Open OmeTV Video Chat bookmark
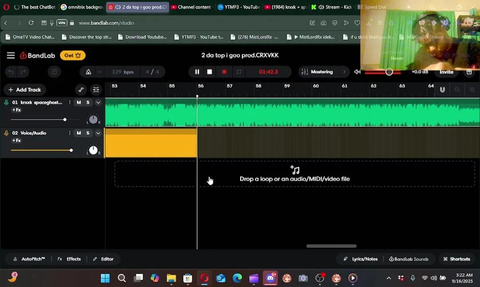This screenshot has width=480, height=287. click(30, 37)
